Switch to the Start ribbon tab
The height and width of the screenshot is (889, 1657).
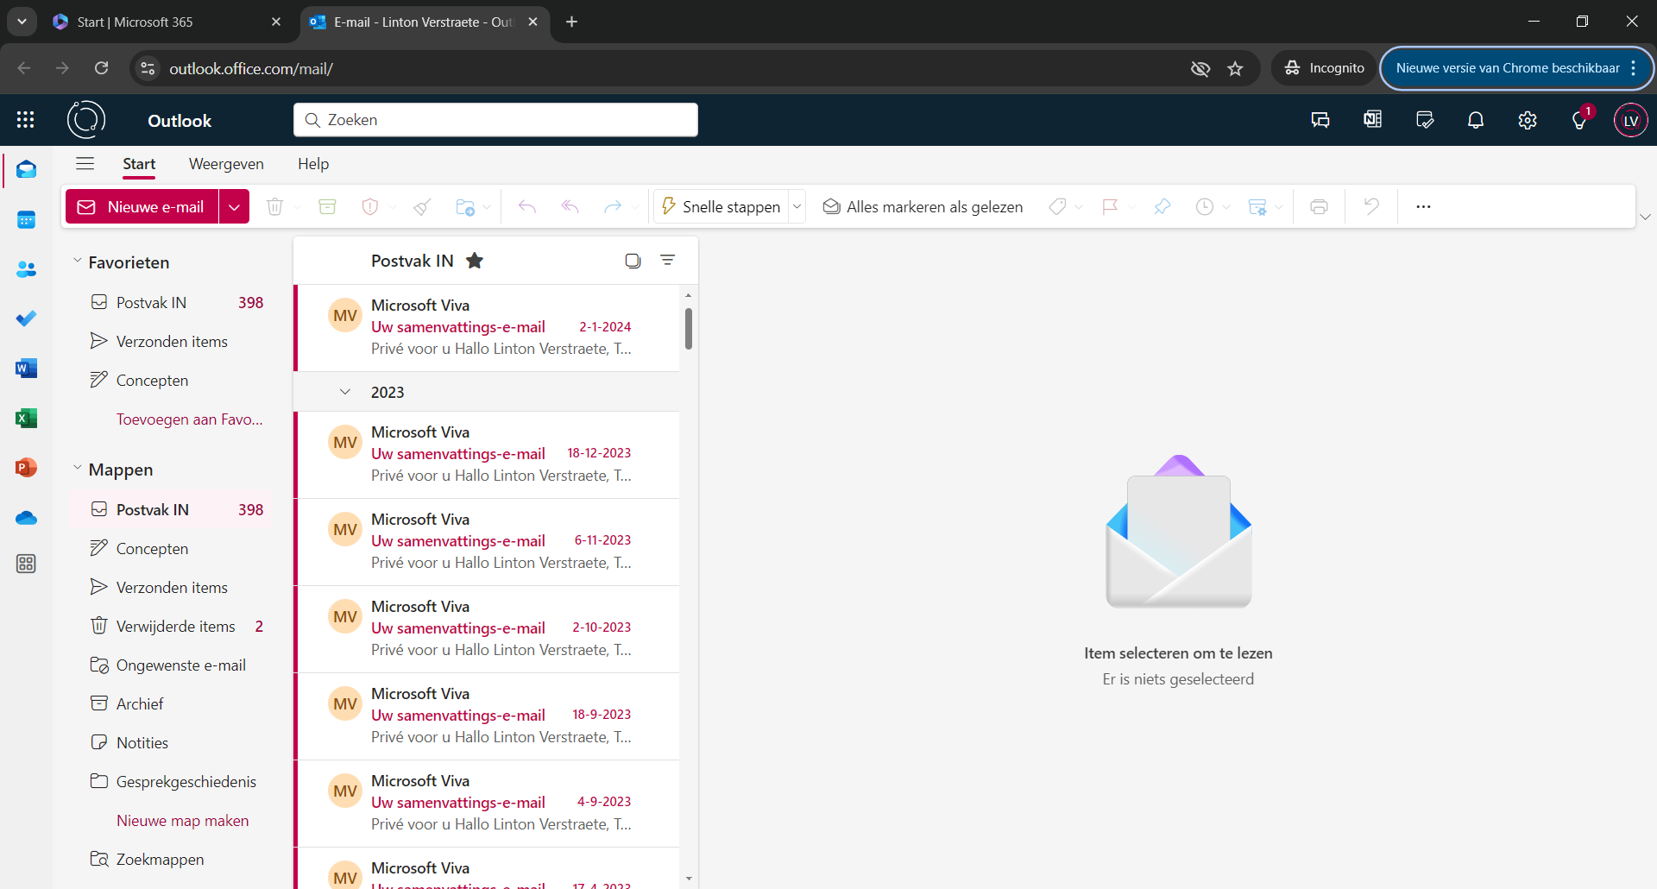point(139,164)
